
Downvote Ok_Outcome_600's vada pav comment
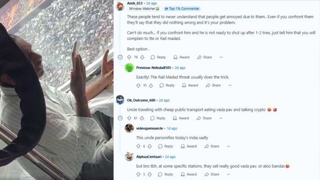(x=142, y=118)
